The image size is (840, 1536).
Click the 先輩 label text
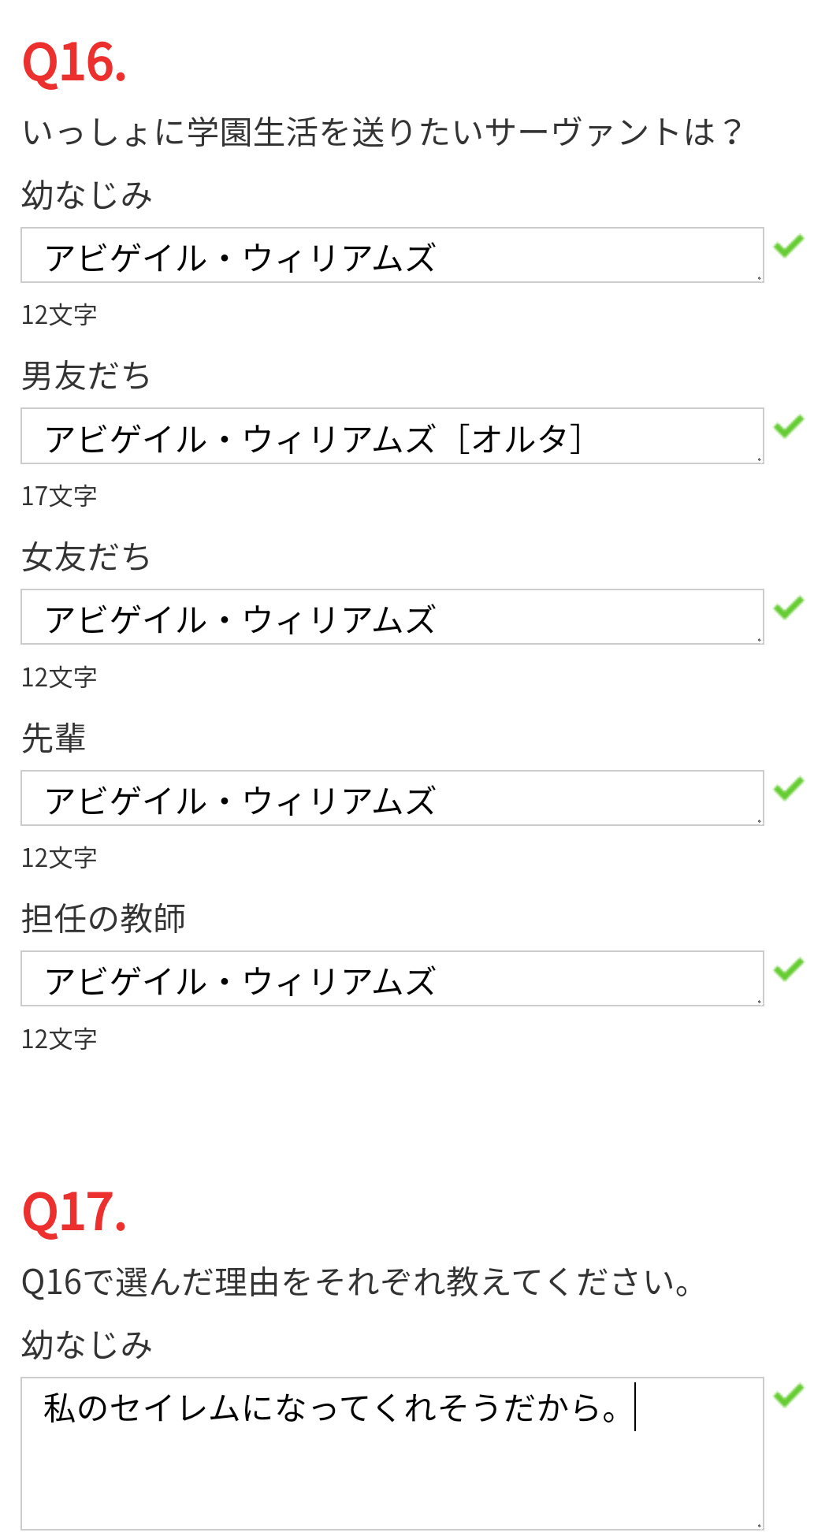coord(54,738)
